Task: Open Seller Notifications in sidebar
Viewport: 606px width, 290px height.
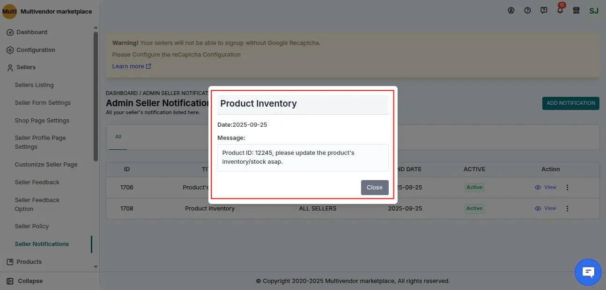Action: tap(42, 244)
